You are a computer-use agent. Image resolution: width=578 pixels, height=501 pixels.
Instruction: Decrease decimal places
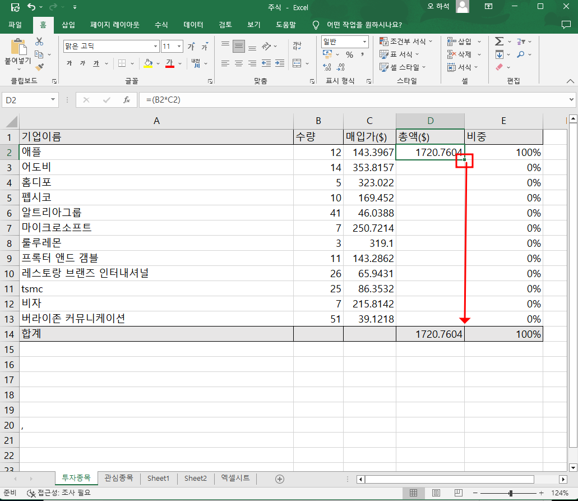click(341, 67)
